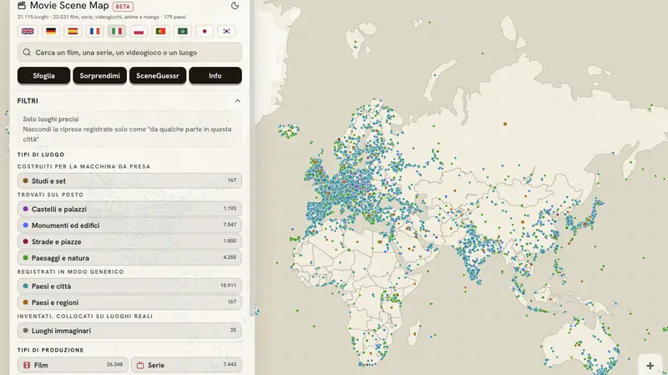The width and height of the screenshot is (668, 375).
Task: Click the FILTRI heading text
Action: (x=28, y=101)
